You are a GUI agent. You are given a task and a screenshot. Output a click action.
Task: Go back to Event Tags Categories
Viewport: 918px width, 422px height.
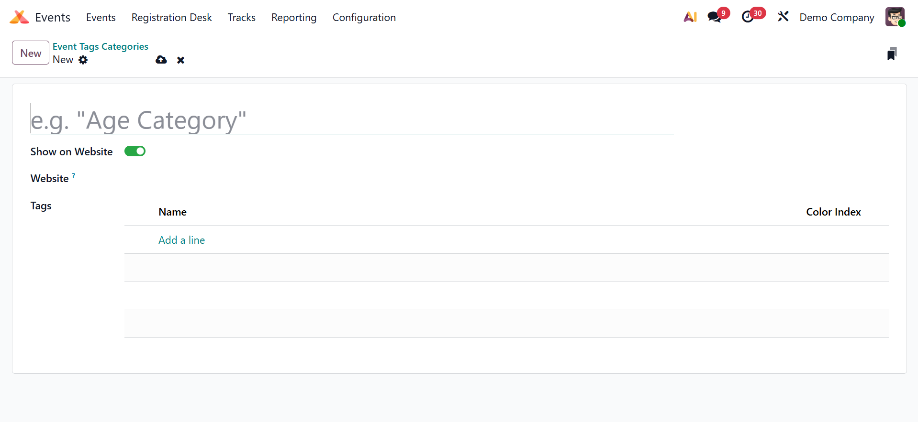101,46
